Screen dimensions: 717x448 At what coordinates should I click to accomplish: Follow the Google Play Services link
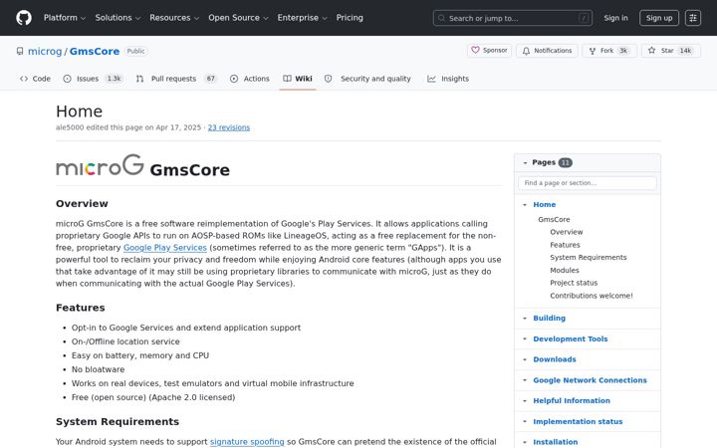click(165, 248)
